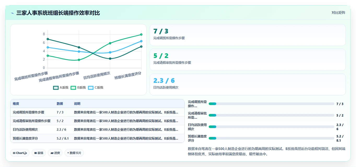Click the 数据 column header

click(x=60, y=104)
